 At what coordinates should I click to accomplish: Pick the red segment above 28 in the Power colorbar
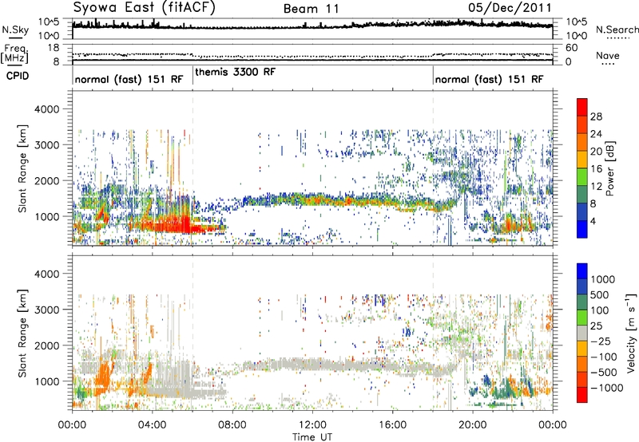click(582, 107)
